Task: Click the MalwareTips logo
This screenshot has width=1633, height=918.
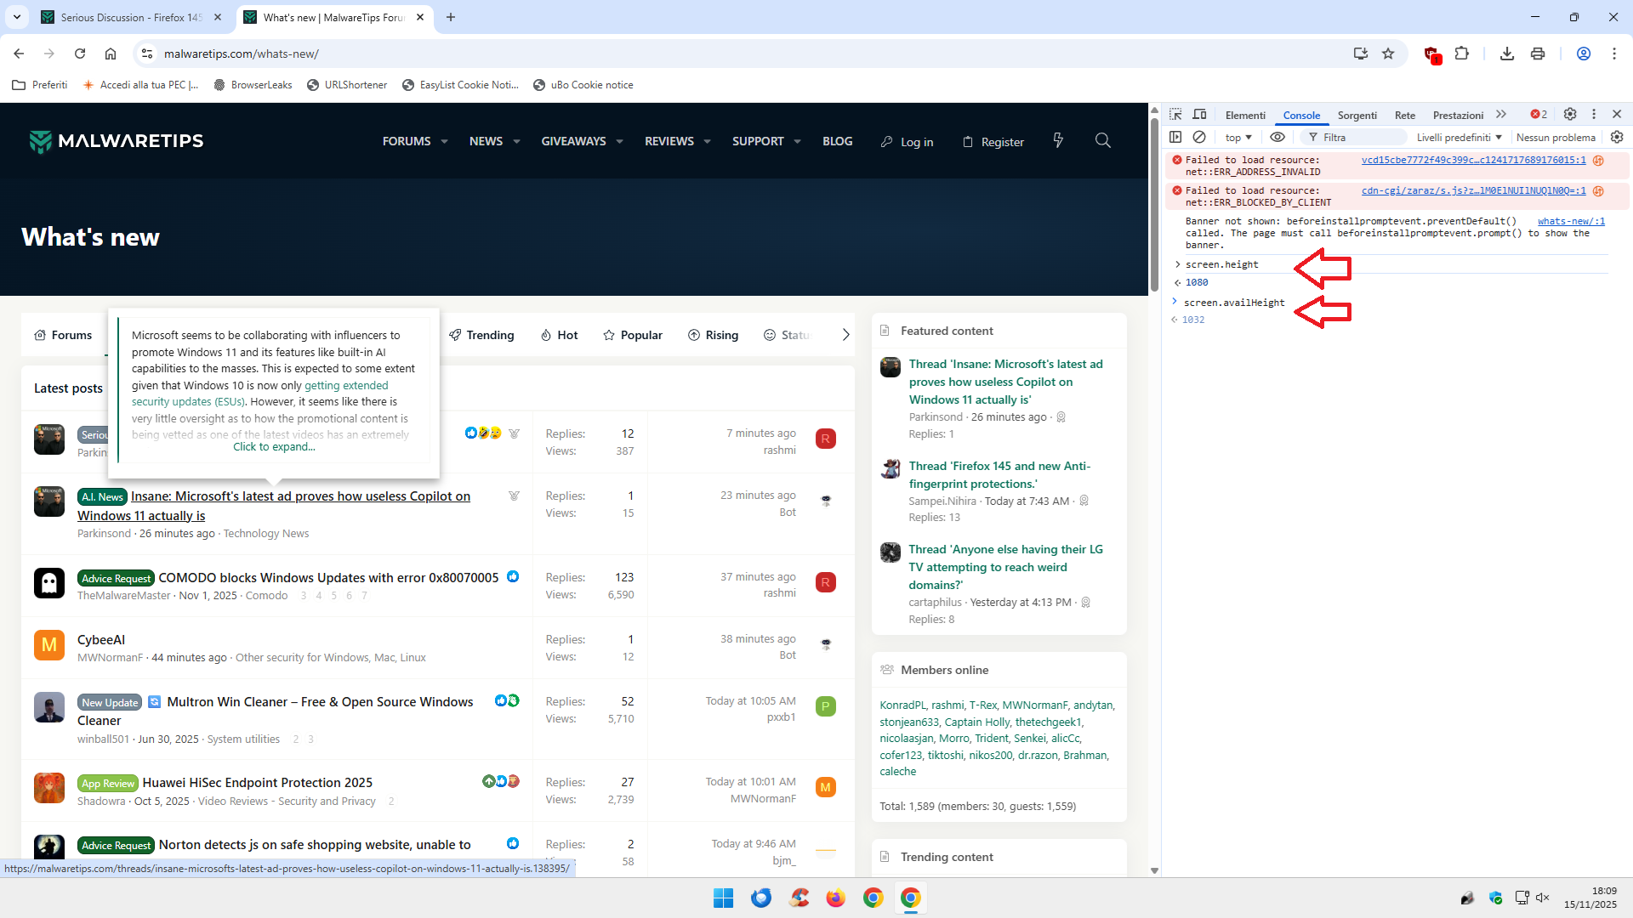Action: pyautogui.click(x=117, y=141)
